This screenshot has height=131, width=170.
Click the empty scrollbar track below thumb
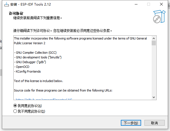pyautogui.click(x=154, y=72)
